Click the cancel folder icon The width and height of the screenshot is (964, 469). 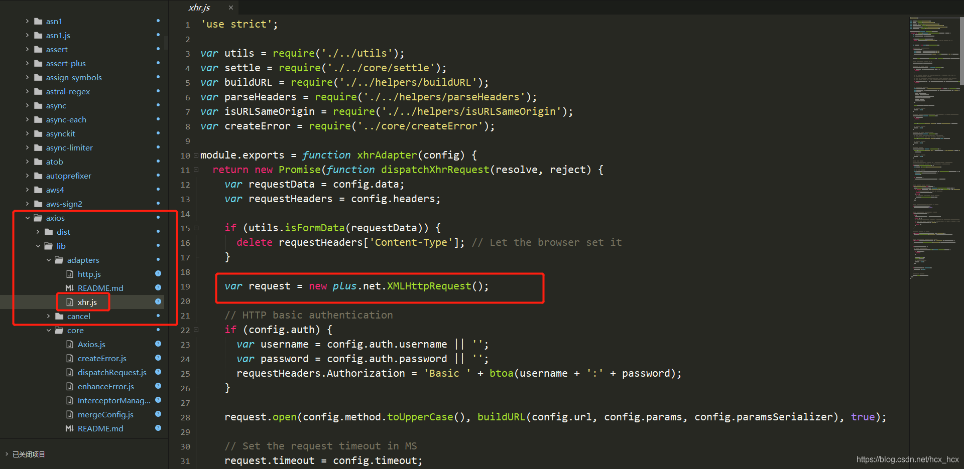pyautogui.click(x=59, y=316)
